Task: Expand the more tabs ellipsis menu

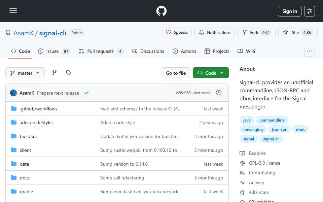Action: (310, 51)
